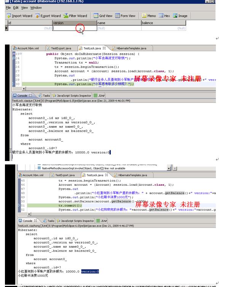This screenshot has width=241, height=287.
Task: Open the Window menu
Action: tap(36, 8)
